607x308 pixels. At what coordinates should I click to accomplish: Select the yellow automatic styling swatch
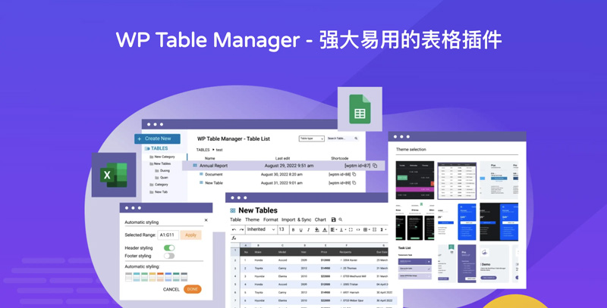(x=153, y=277)
